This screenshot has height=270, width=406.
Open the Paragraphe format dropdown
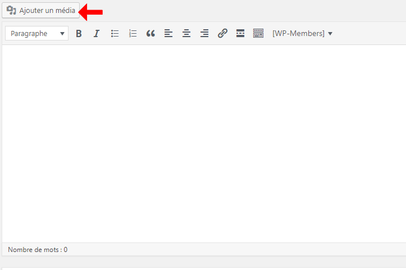[x=37, y=34]
